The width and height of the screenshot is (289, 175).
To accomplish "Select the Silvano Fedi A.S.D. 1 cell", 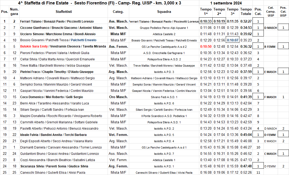I will tap(164, 97).
